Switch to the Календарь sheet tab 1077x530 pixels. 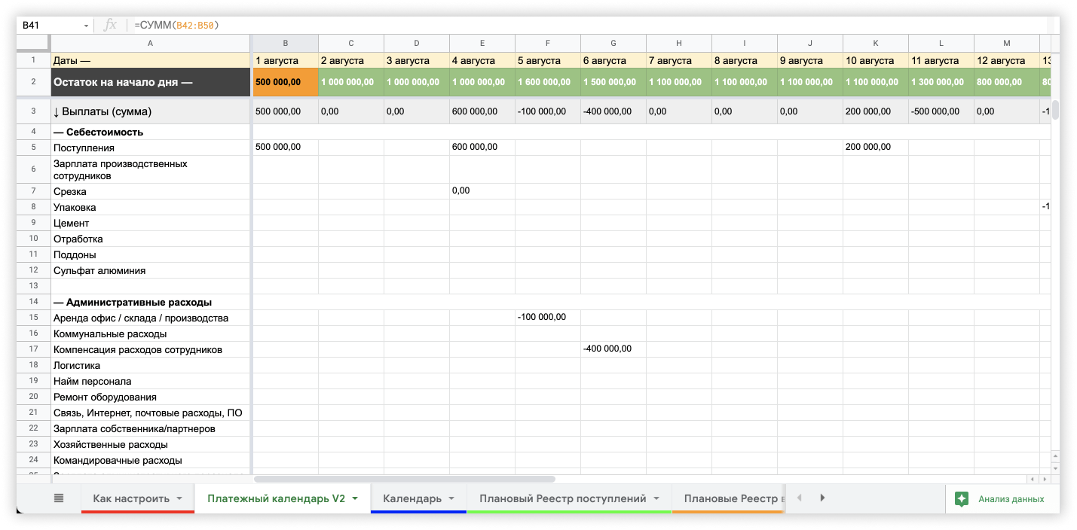412,498
